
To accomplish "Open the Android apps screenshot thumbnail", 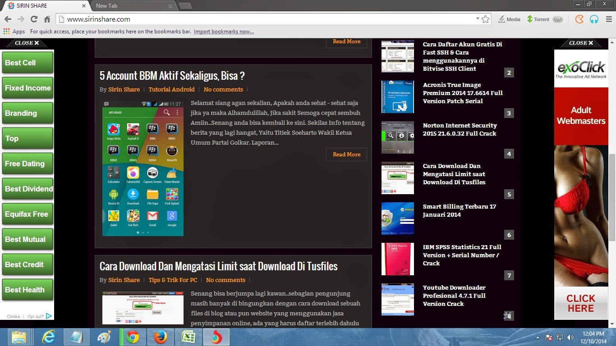I will click(x=143, y=168).
